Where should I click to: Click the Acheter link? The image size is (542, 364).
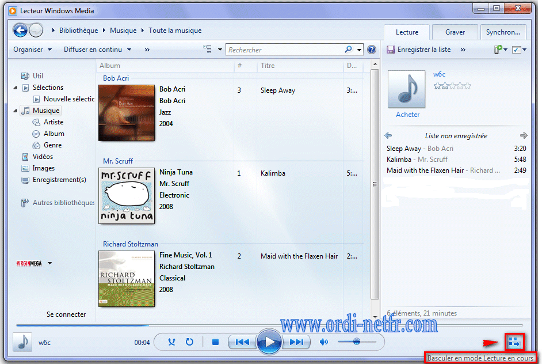(x=407, y=115)
